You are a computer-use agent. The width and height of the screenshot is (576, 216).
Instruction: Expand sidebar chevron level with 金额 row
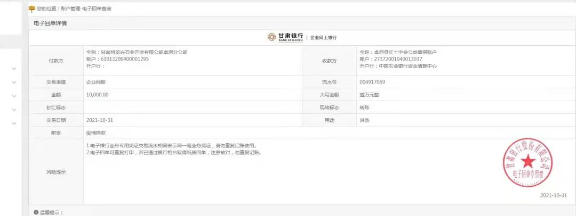[x=14, y=96]
